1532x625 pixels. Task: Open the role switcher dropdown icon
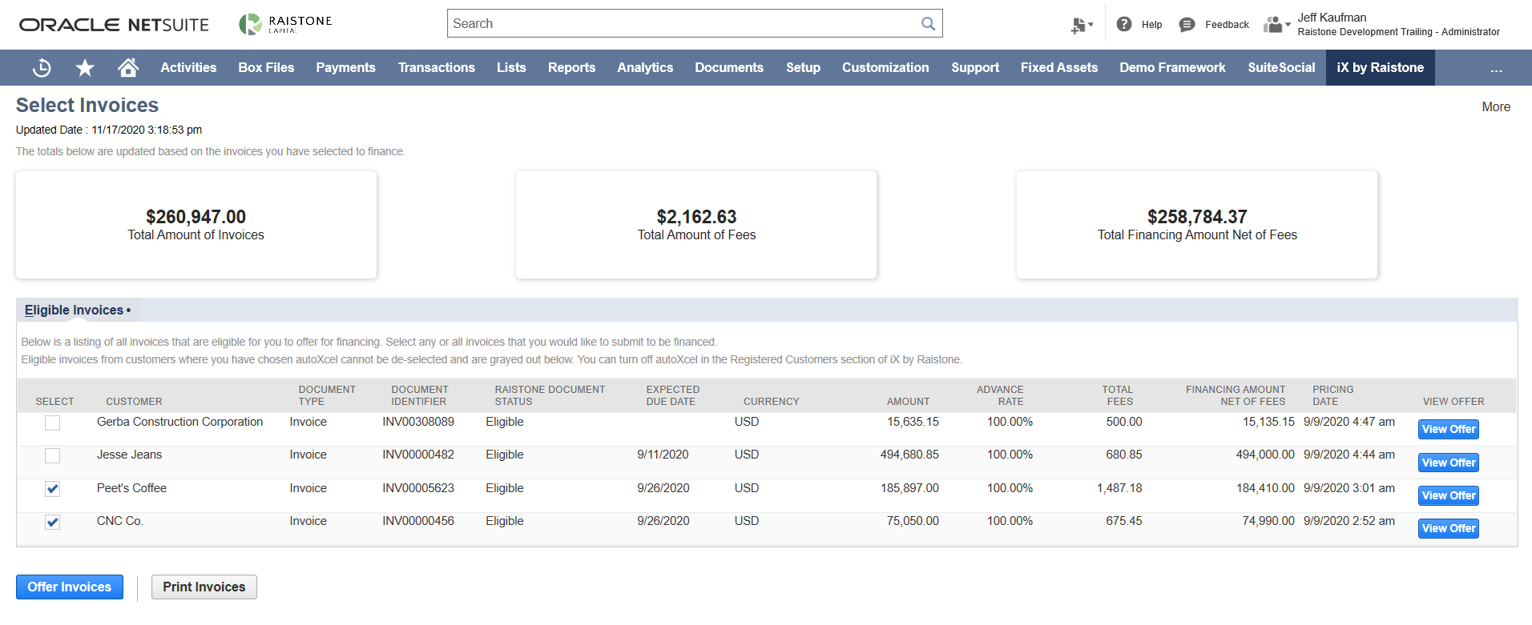(1276, 25)
